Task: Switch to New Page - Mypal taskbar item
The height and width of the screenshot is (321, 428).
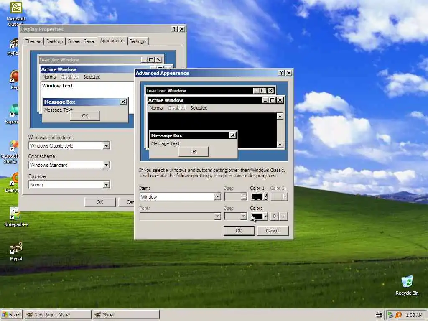Action: coord(58,315)
